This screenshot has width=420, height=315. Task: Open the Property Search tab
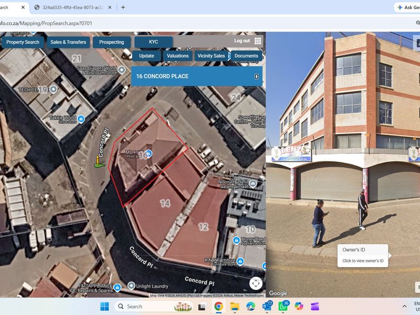(x=23, y=42)
